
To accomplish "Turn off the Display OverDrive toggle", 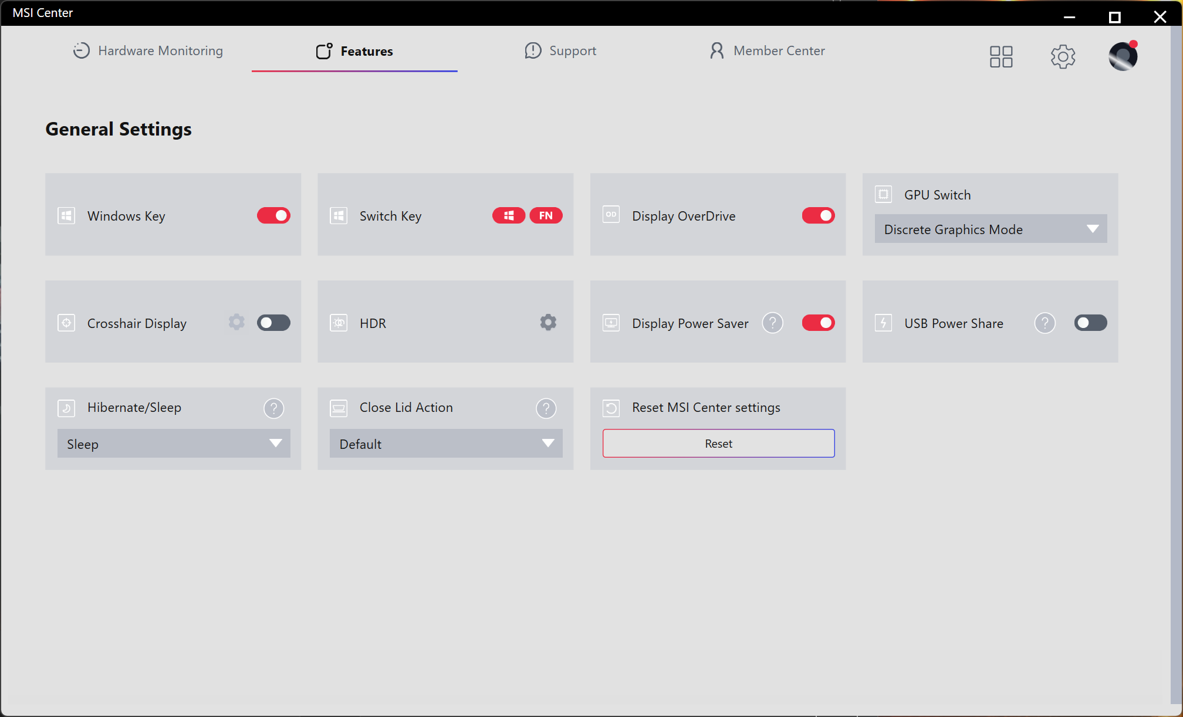I will point(818,216).
